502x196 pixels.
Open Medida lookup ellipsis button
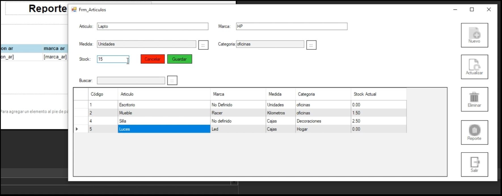coord(203,45)
